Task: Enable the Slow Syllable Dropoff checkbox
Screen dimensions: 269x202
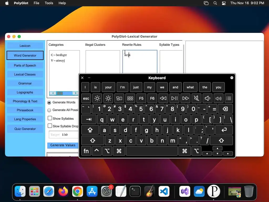Action: tap(50, 126)
